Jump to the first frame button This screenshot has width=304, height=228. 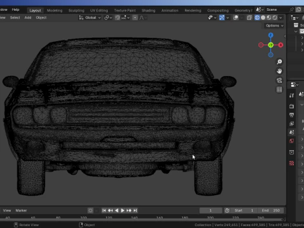(x=104, y=210)
